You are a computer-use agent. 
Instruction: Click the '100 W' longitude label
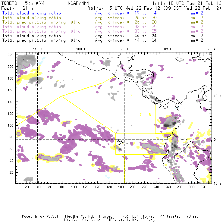point(81,49)
